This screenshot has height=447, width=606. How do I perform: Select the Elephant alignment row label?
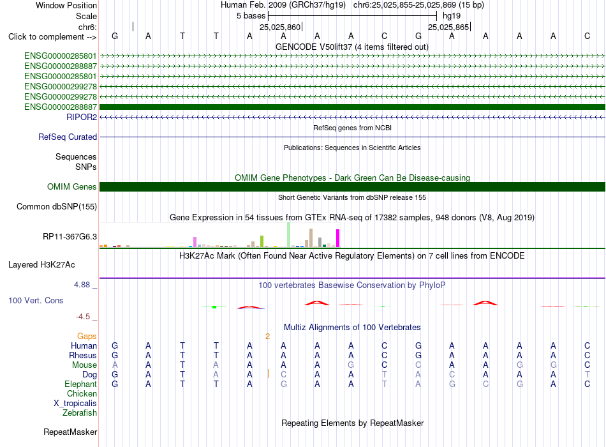click(x=81, y=384)
